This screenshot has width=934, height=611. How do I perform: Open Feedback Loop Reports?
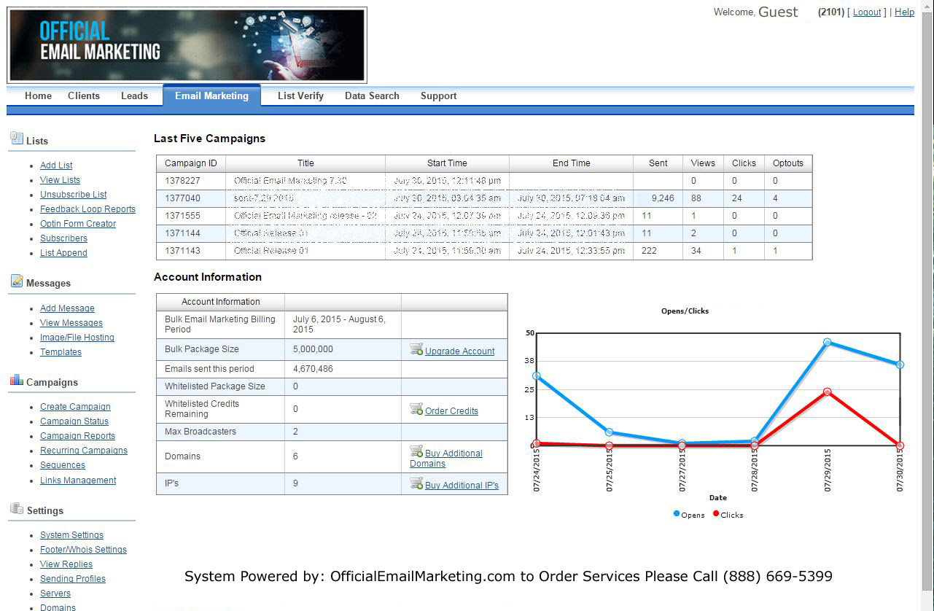87,209
